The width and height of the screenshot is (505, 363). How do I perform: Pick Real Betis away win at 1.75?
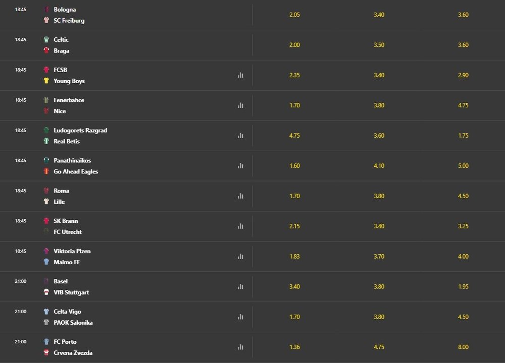coord(463,136)
